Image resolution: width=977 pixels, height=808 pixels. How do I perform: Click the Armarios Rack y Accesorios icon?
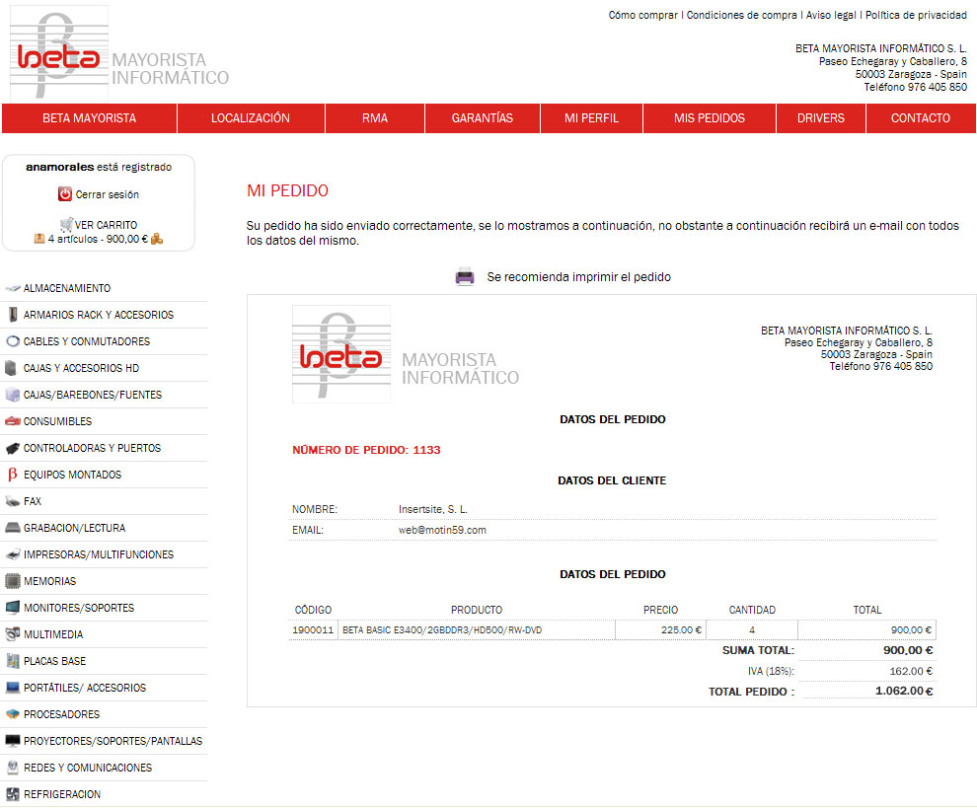(13, 315)
